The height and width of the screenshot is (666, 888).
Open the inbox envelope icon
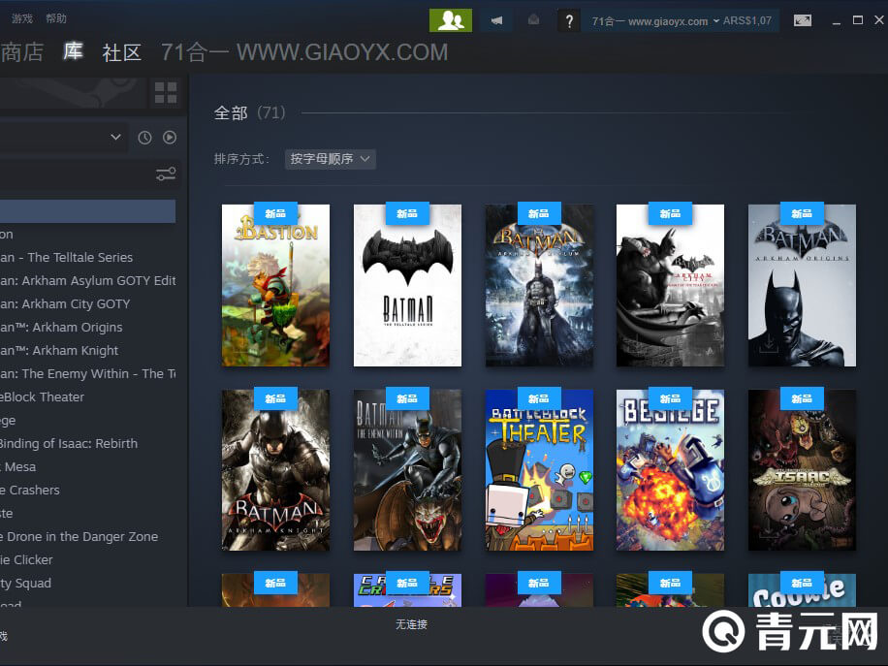coord(533,20)
